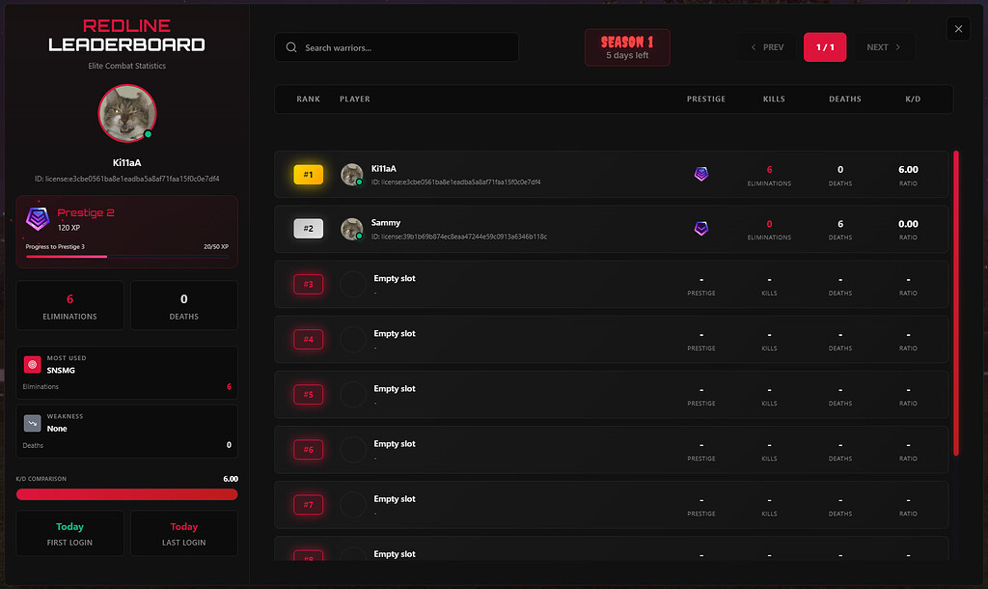The width and height of the screenshot is (988, 589).
Task: Click the Prestige 2 badge icon
Action: pyautogui.click(x=38, y=219)
